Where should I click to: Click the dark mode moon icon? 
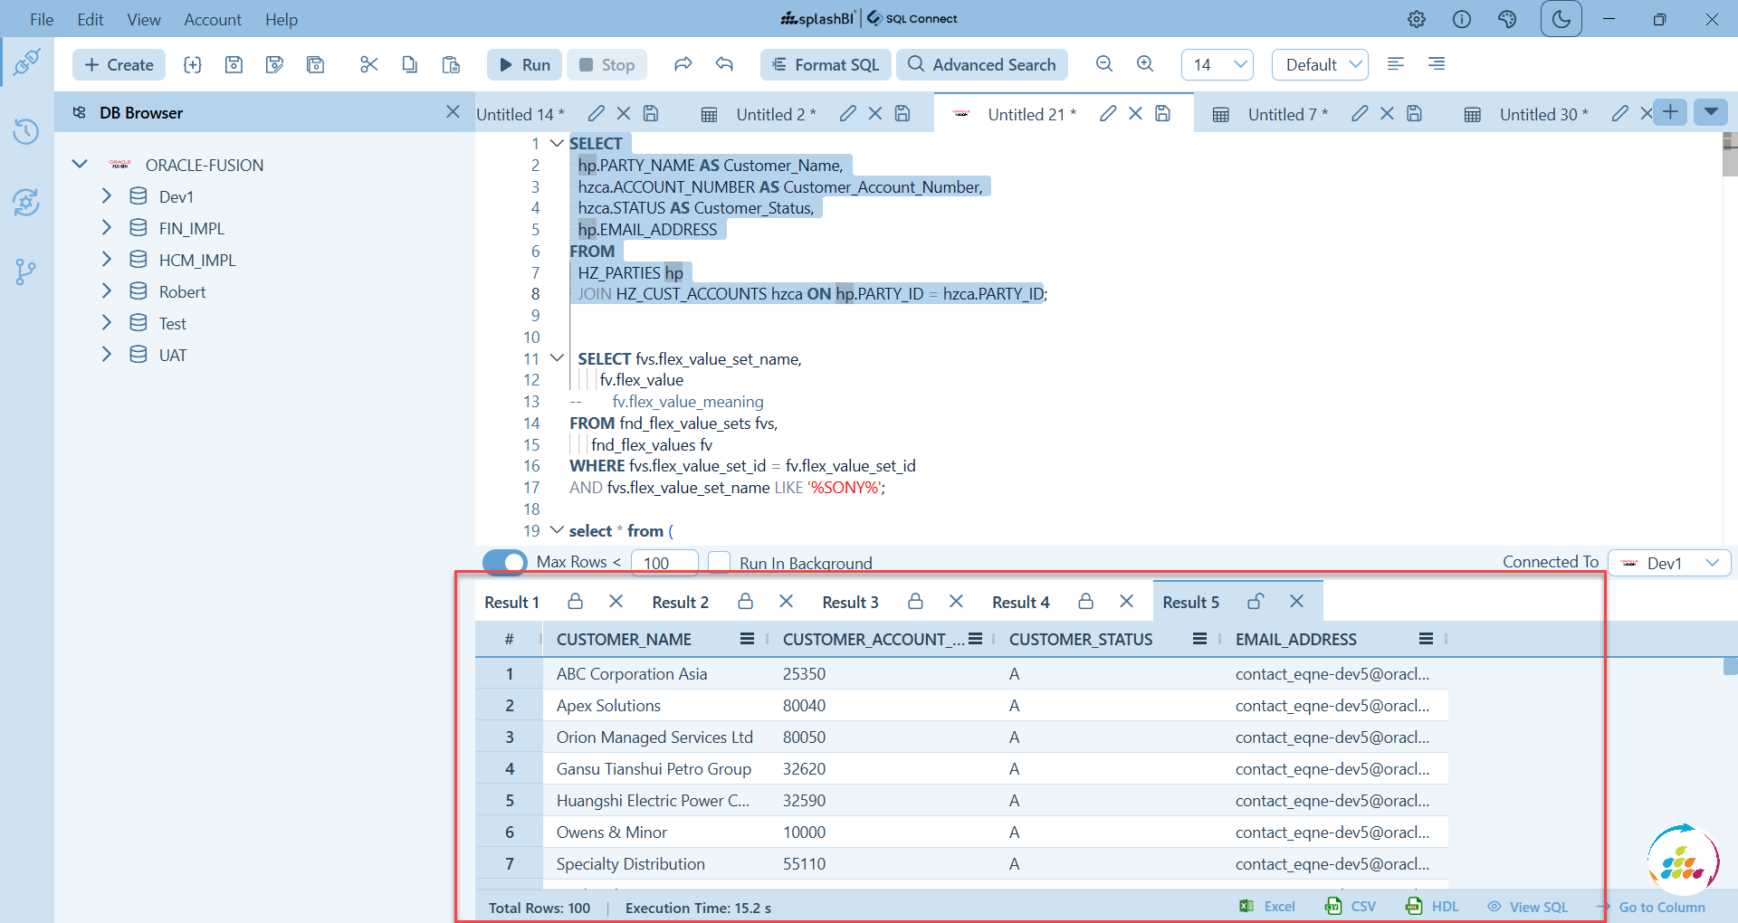point(1561,19)
